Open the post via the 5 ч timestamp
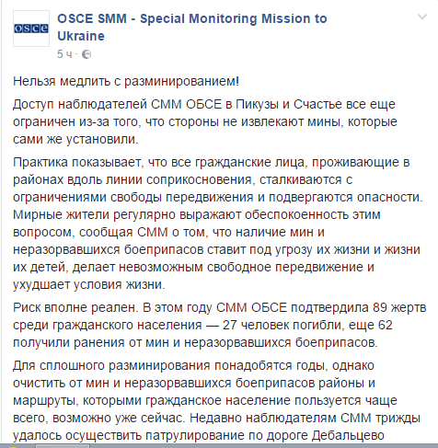 pos(64,54)
